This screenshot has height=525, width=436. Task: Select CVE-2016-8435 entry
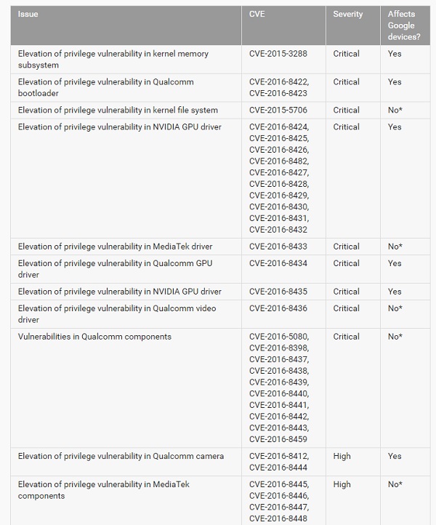coord(278,292)
